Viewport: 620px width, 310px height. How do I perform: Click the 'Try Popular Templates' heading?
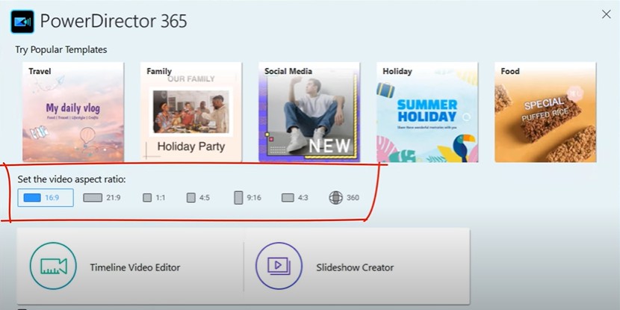click(x=61, y=50)
